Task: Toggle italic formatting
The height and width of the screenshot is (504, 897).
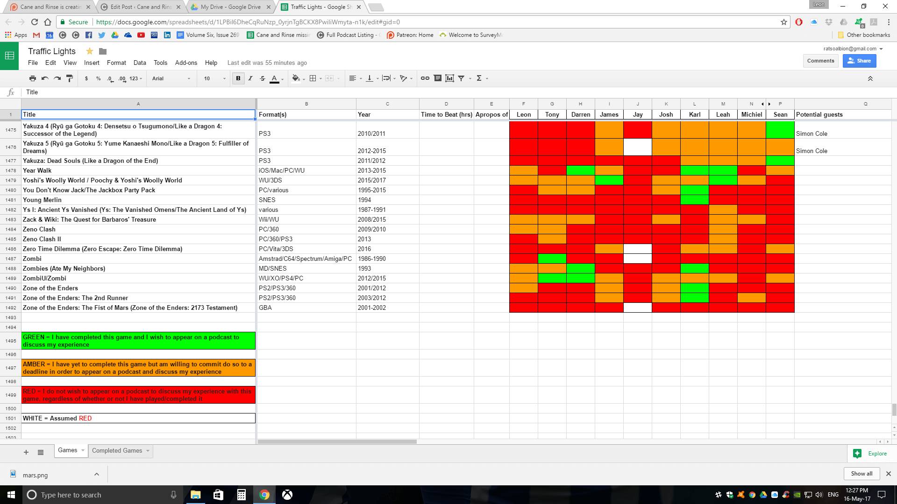Action: click(250, 78)
